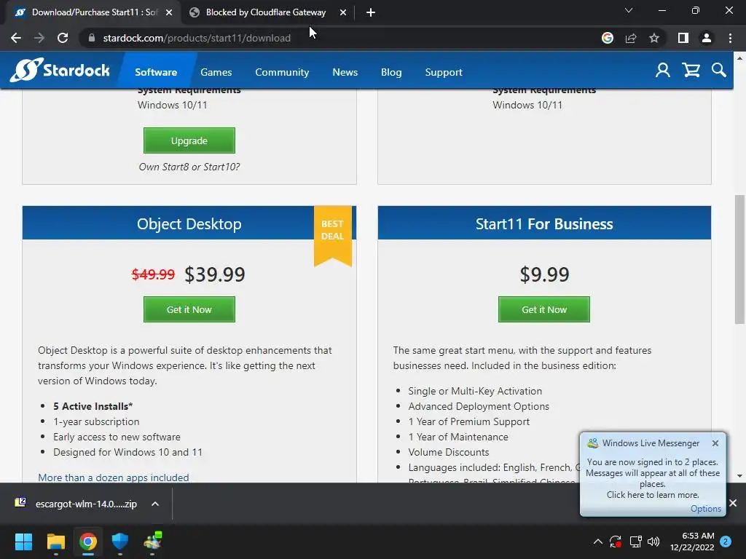Click Volume Discounts bullet

pyautogui.click(x=449, y=452)
